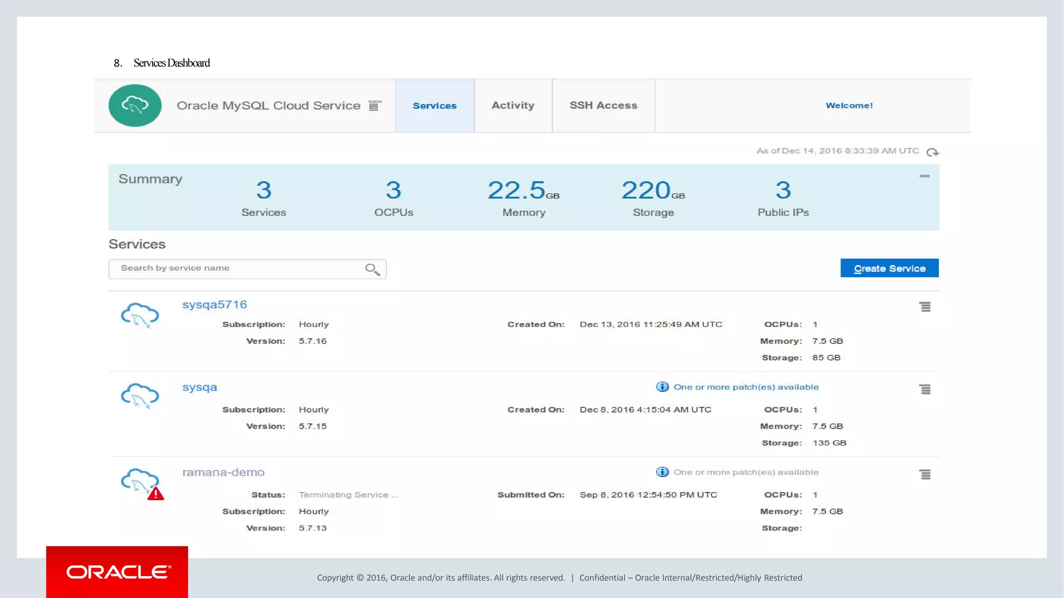Screen dimensions: 1064x598
Task: Switch to the Services tab
Action: pyautogui.click(x=435, y=105)
